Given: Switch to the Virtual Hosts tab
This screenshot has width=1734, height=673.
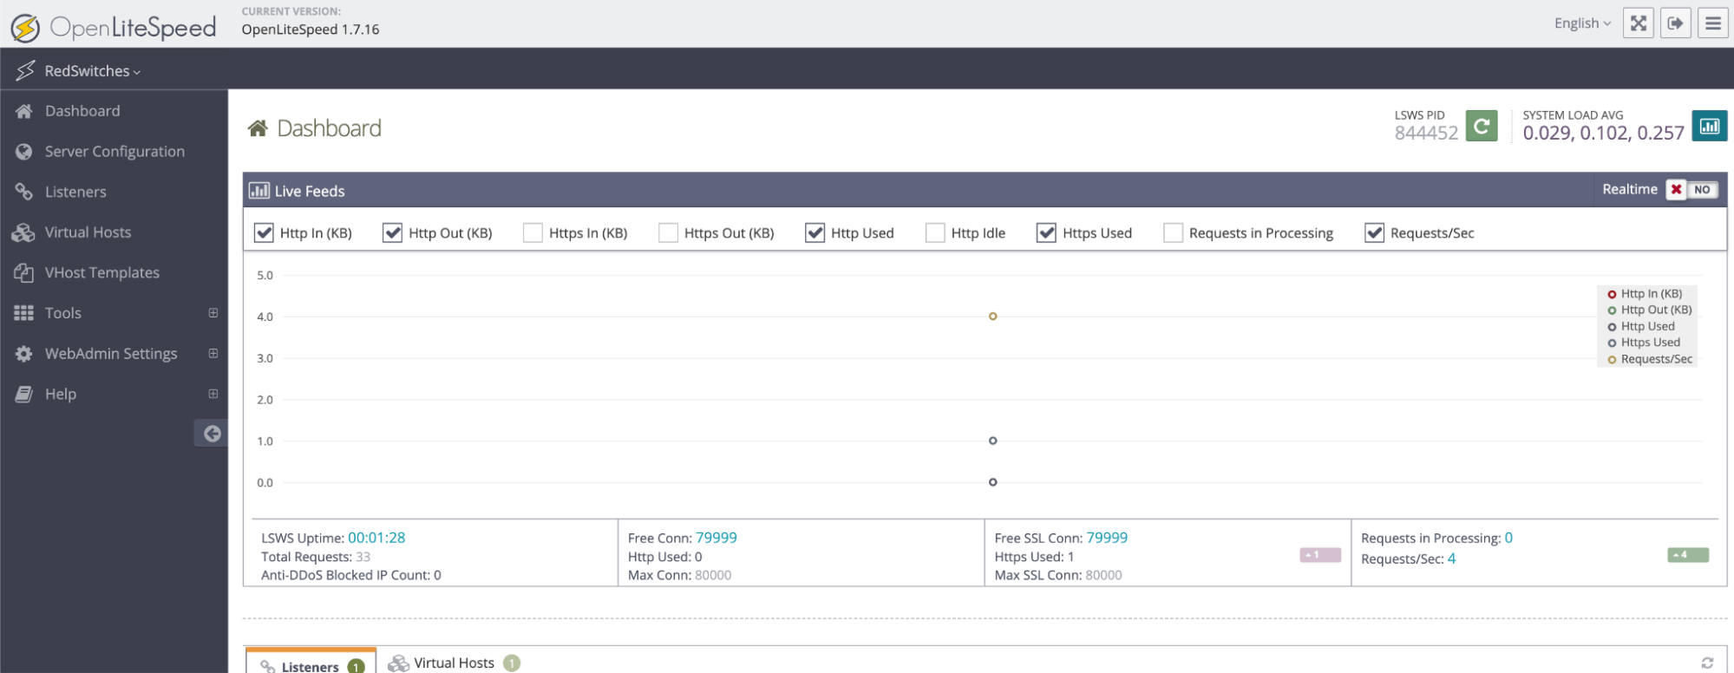Looking at the screenshot, I should [x=454, y=663].
